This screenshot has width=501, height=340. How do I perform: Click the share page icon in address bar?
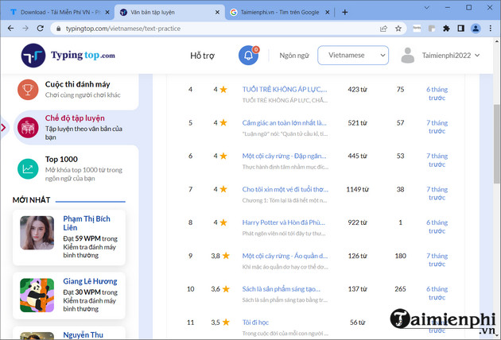coord(384,29)
